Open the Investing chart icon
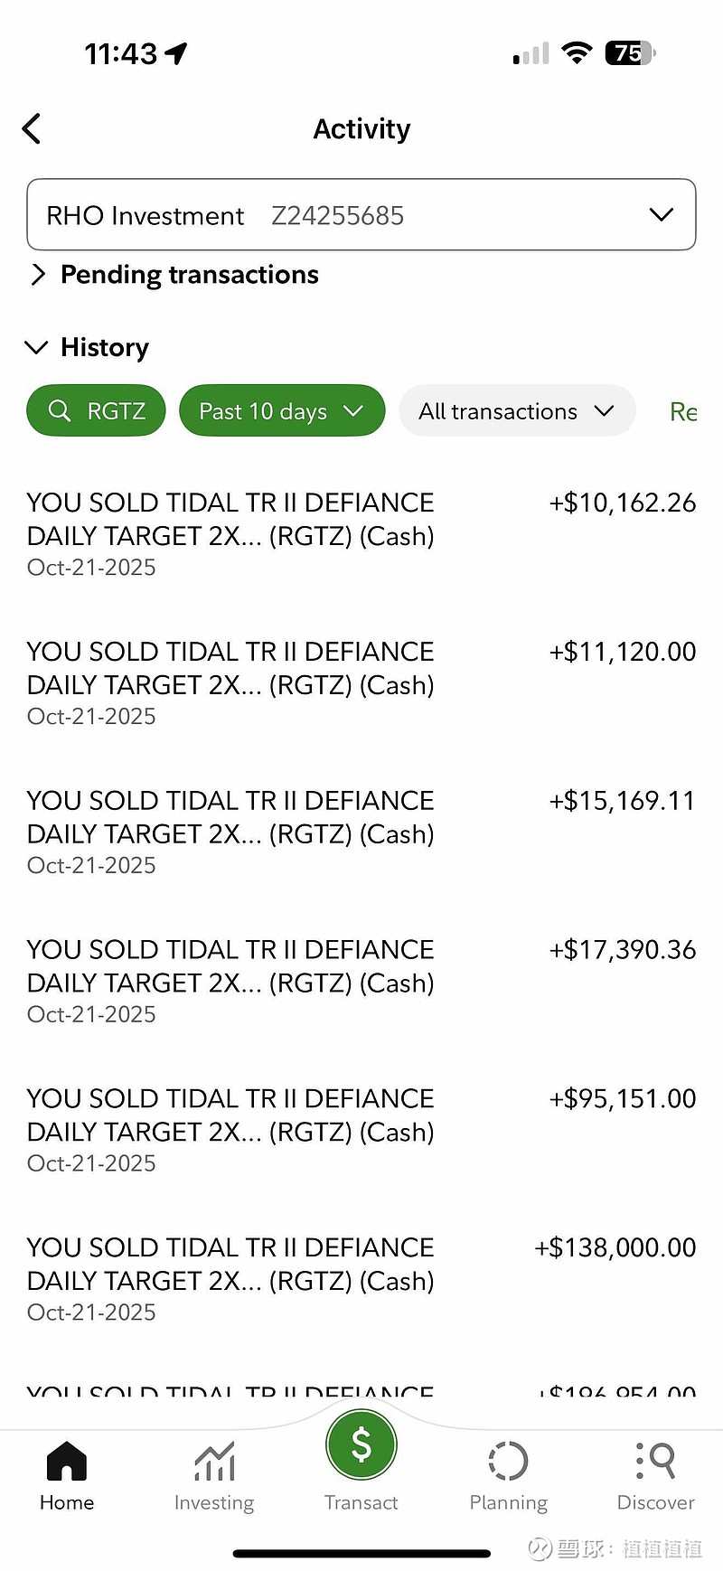Image resolution: width=723 pixels, height=1571 pixels. 214,1462
